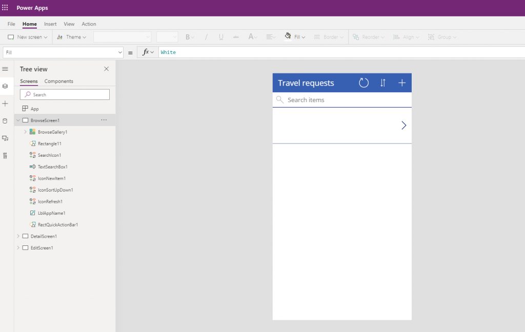Toggle Underline formatting in toolbar

pyautogui.click(x=221, y=37)
